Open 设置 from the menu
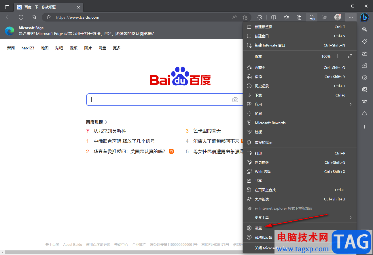The height and width of the screenshot is (255, 373). [x=300, y=228]
